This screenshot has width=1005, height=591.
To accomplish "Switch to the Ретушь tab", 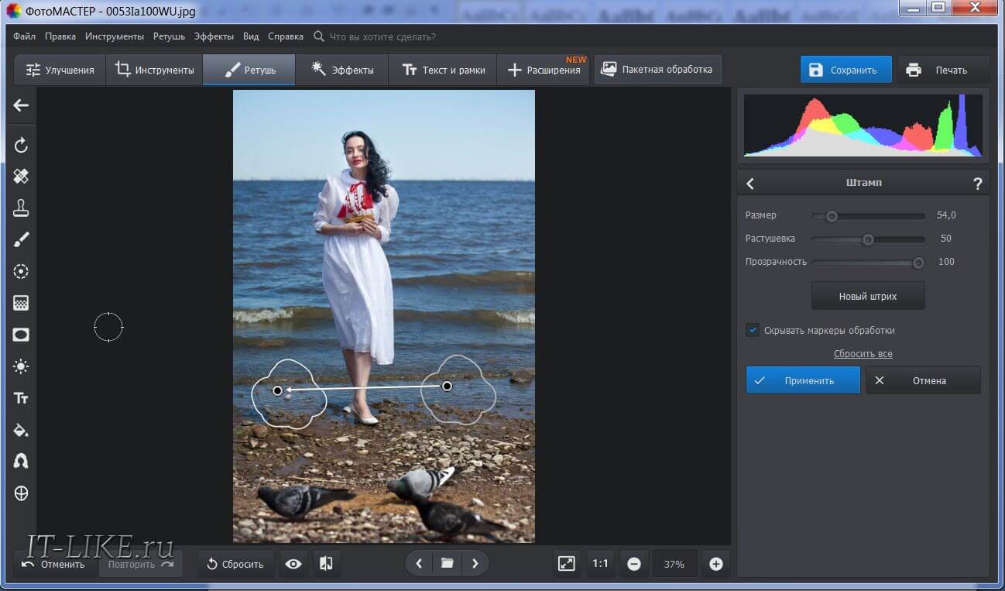I will pyautogui.click(x=249, y=70).
